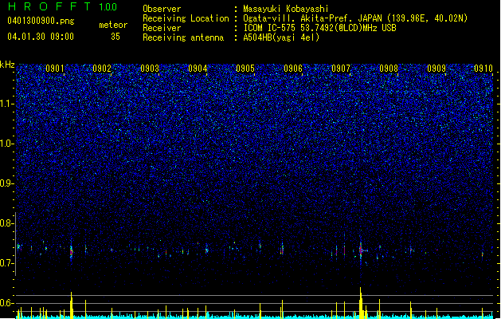This screenshot has width=501, height=319.
Task: Select the 0905 time marker
Action: (245, 69)
